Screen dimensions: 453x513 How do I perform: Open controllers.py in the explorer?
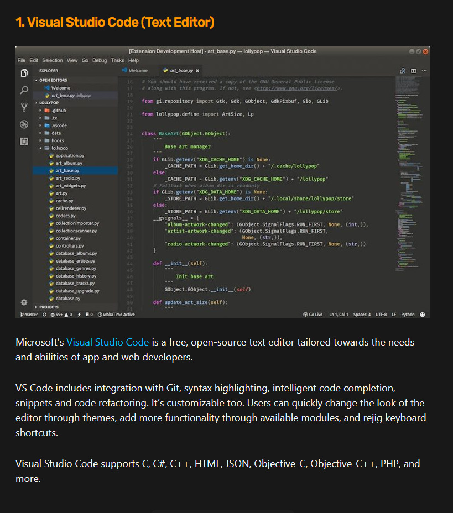tap(69, 246)
